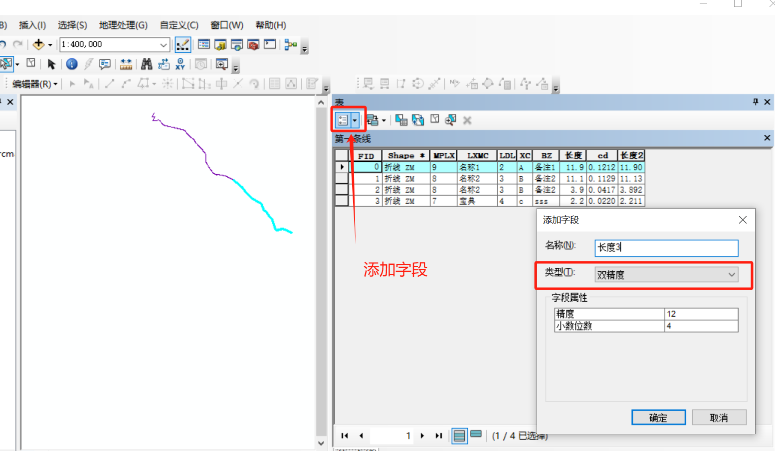775x451 pixels.
Task: Expand the Select Features tool dropdown arrow
Action: click(17, 64)
